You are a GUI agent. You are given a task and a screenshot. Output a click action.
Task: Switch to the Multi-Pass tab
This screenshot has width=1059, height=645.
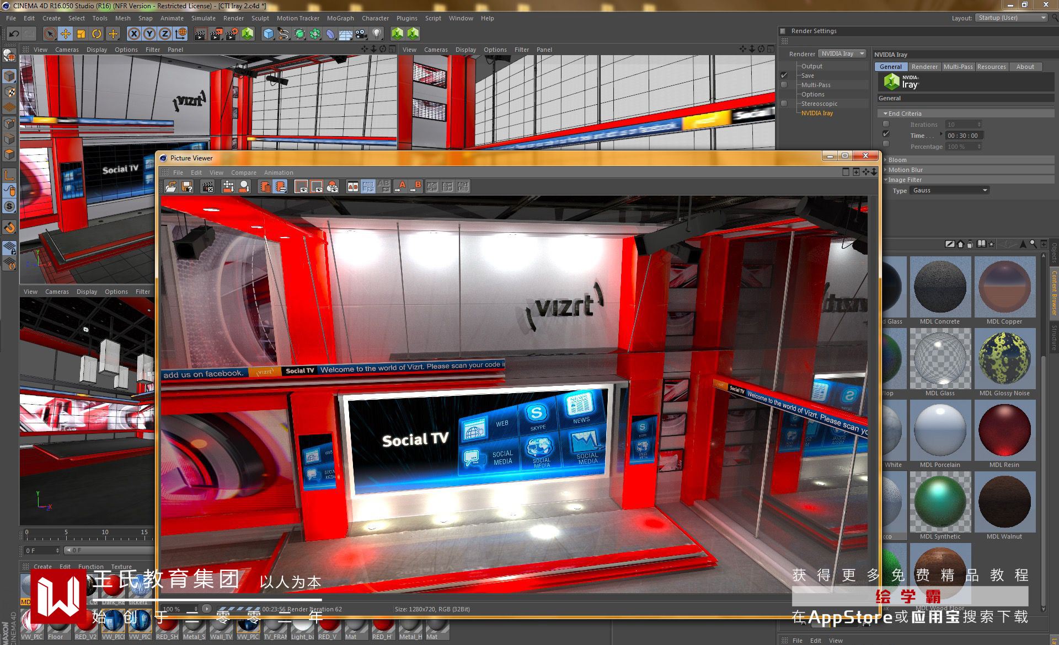tap(958, 67)
